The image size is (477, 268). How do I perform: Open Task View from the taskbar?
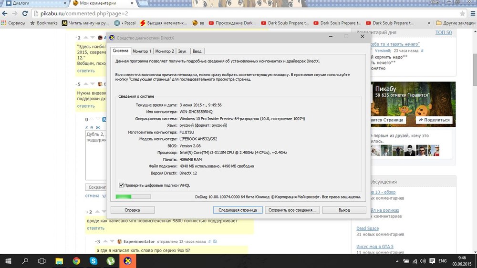(42, 261)
